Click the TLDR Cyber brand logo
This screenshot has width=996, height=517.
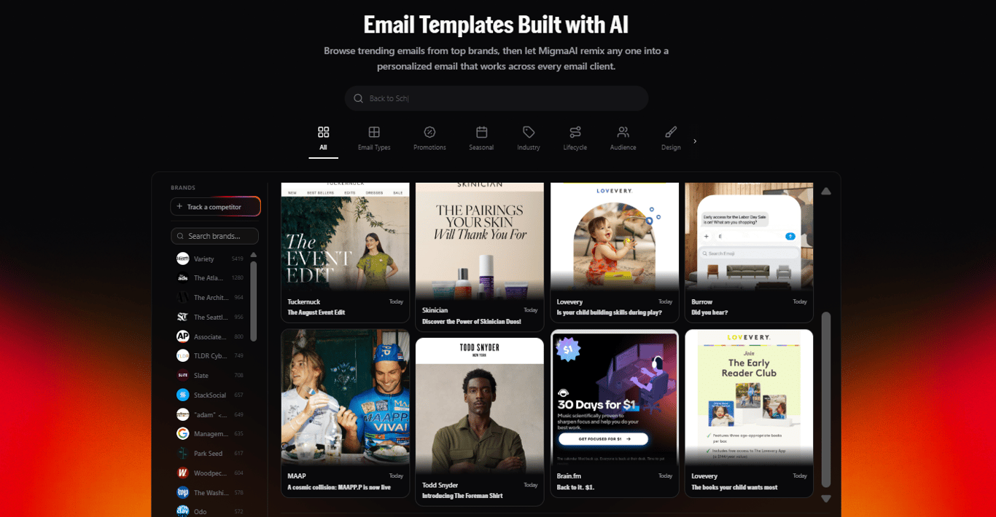point(182,355)
